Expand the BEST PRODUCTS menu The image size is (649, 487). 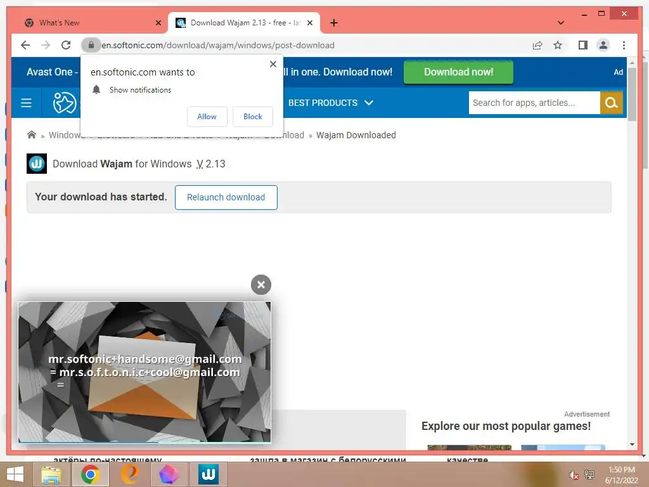click(331, 103)
